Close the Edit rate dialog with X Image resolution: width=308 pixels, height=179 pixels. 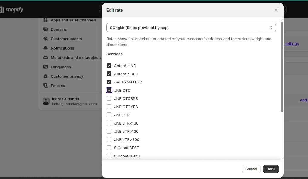click(276, 10)
